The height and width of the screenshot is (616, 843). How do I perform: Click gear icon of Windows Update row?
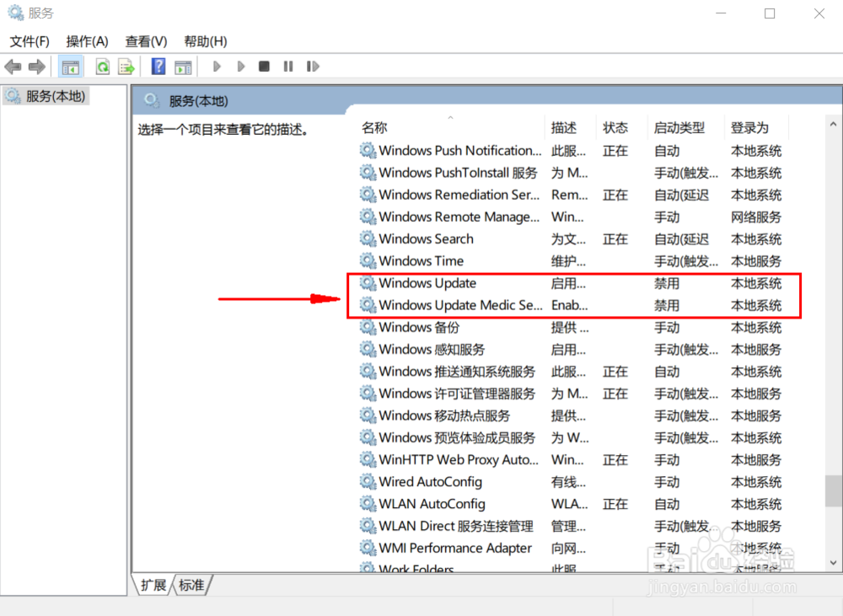point(368,283)
